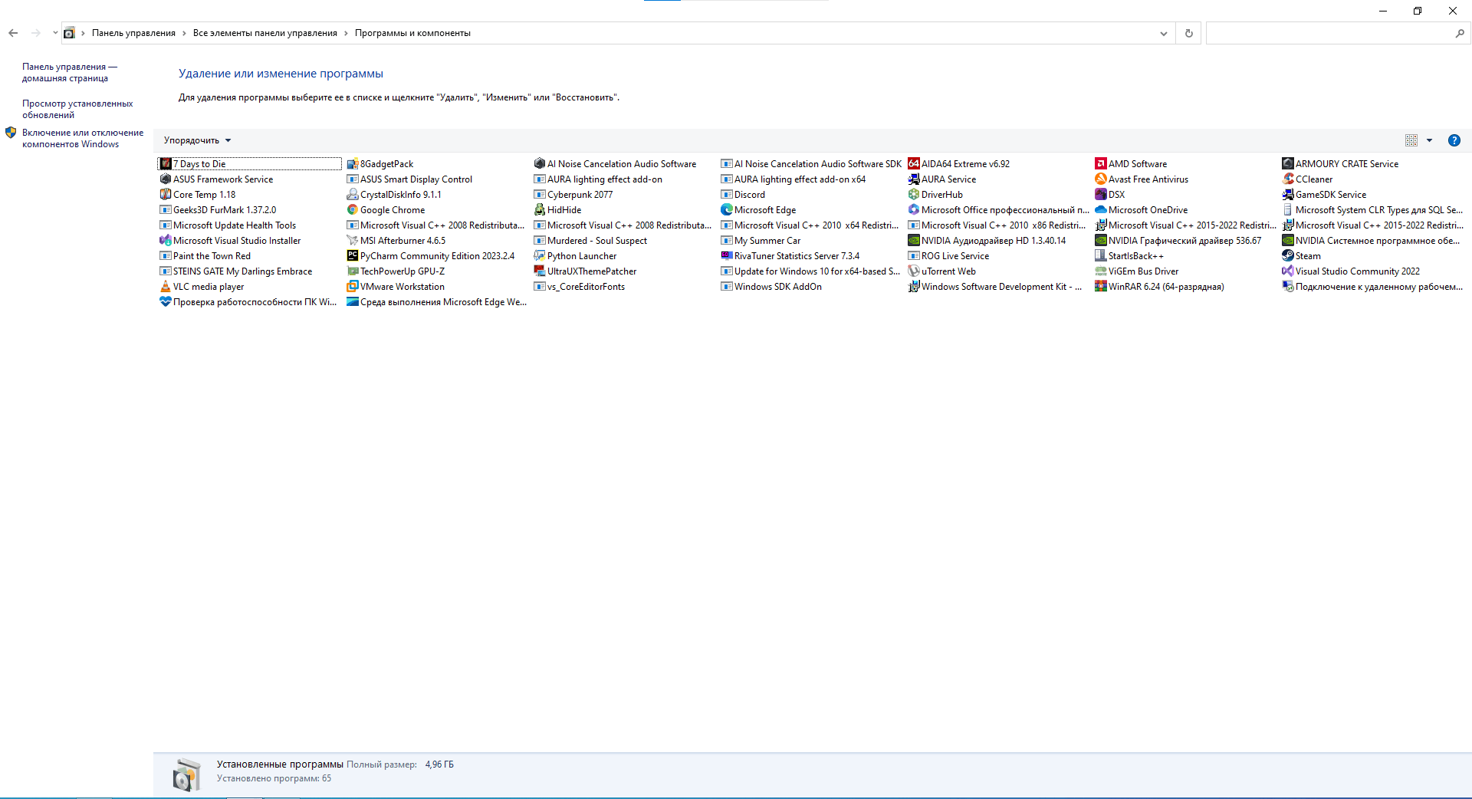Open the recent locations dropdown arrow
Screen dimensions: 1472x799
click(x=55, y=33)
